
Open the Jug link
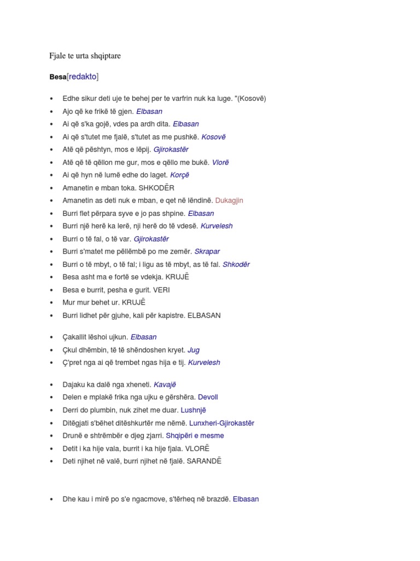pos(194,350)
